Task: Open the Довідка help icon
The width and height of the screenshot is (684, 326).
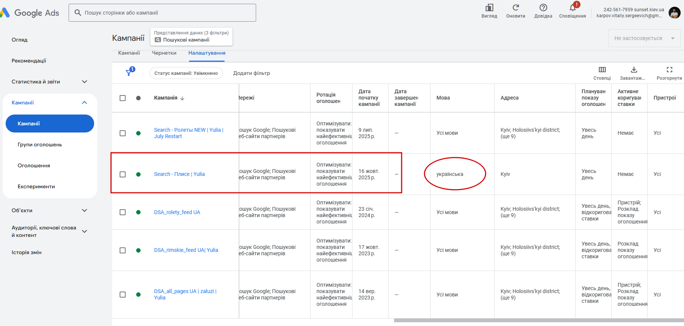Action: click(x=543, y=8)
